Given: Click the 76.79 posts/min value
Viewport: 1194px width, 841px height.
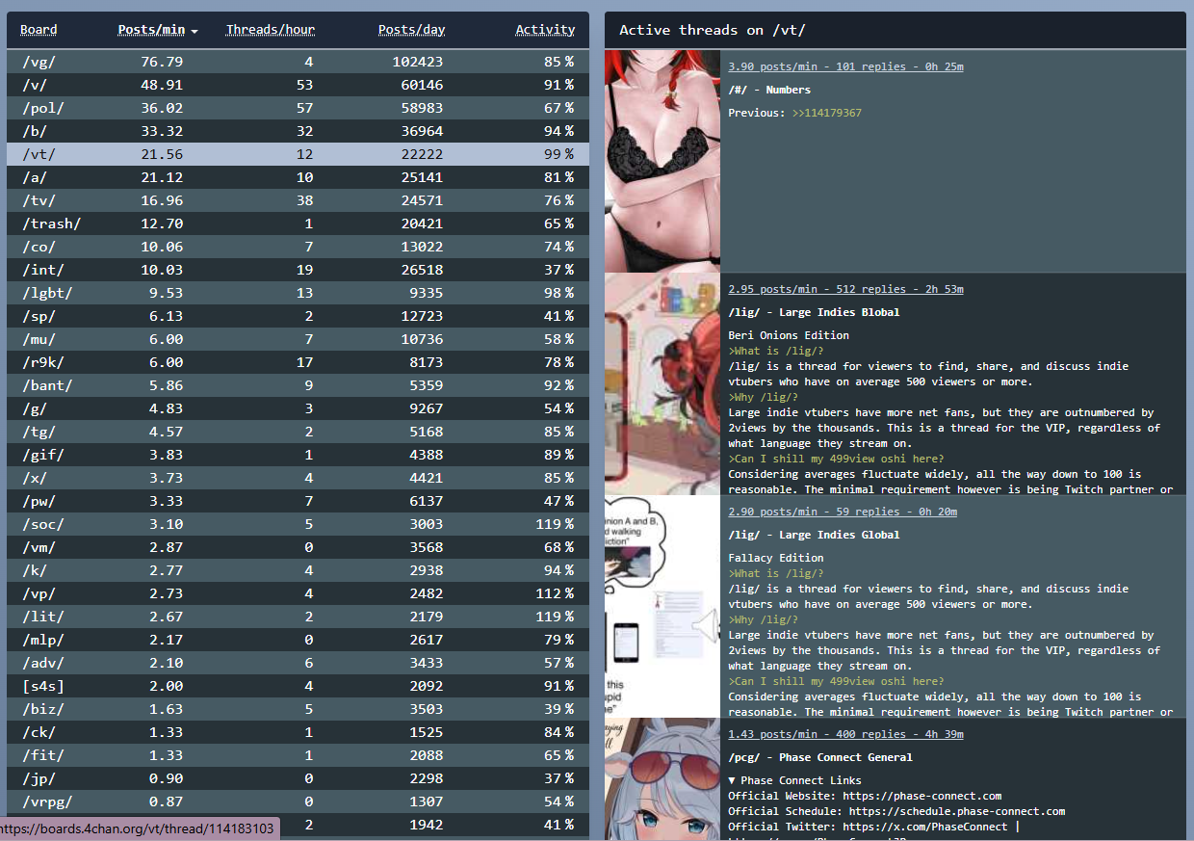Looking at the screenshot, I should (x=162, y=62).
